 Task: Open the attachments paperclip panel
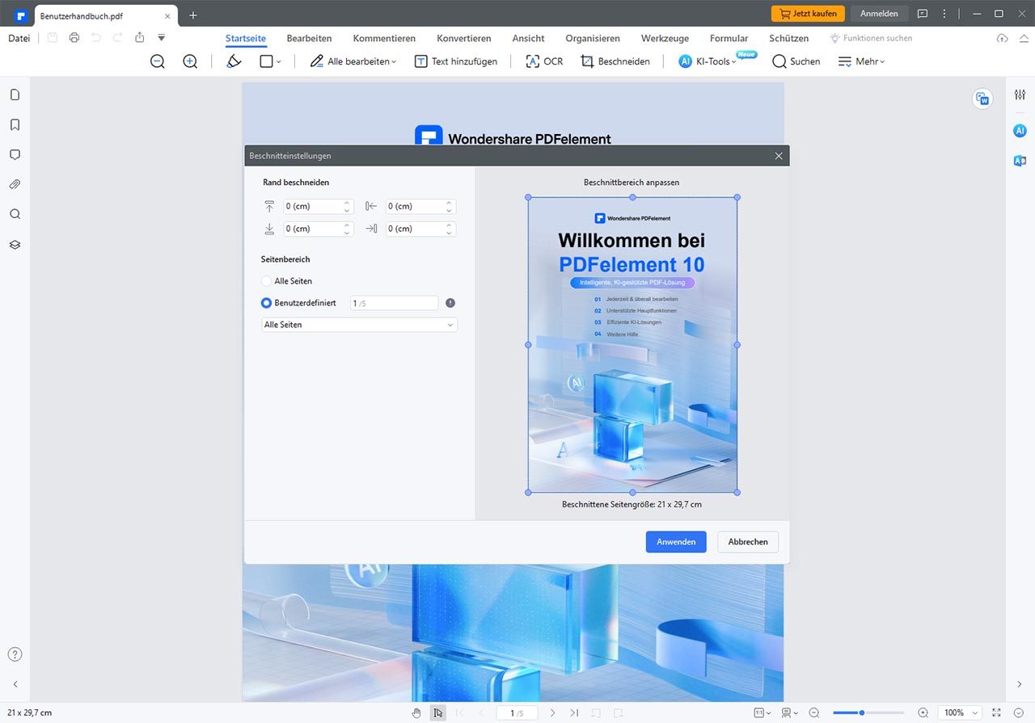tap(15, 184)
